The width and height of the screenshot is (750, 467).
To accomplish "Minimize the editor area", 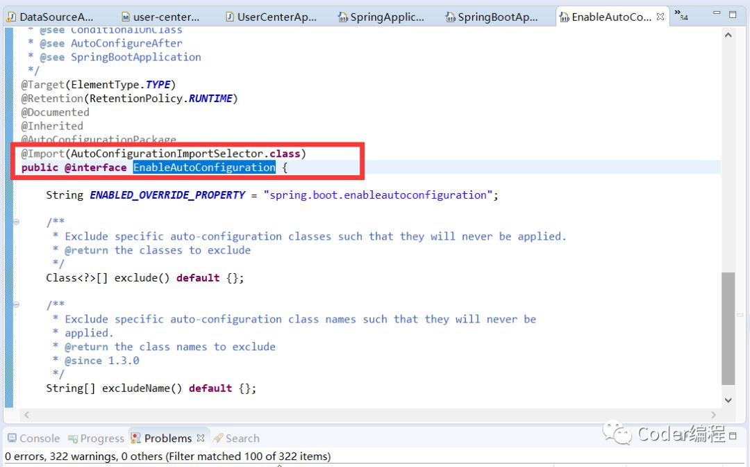I will coord(717,13).
